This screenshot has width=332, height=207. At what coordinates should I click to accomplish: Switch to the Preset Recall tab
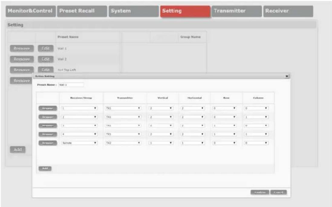coord(82,11)
